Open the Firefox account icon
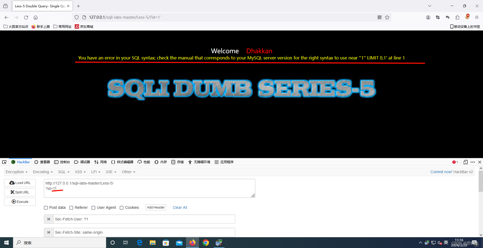Viewport: 483px width, 248px height. click(428, 17)
